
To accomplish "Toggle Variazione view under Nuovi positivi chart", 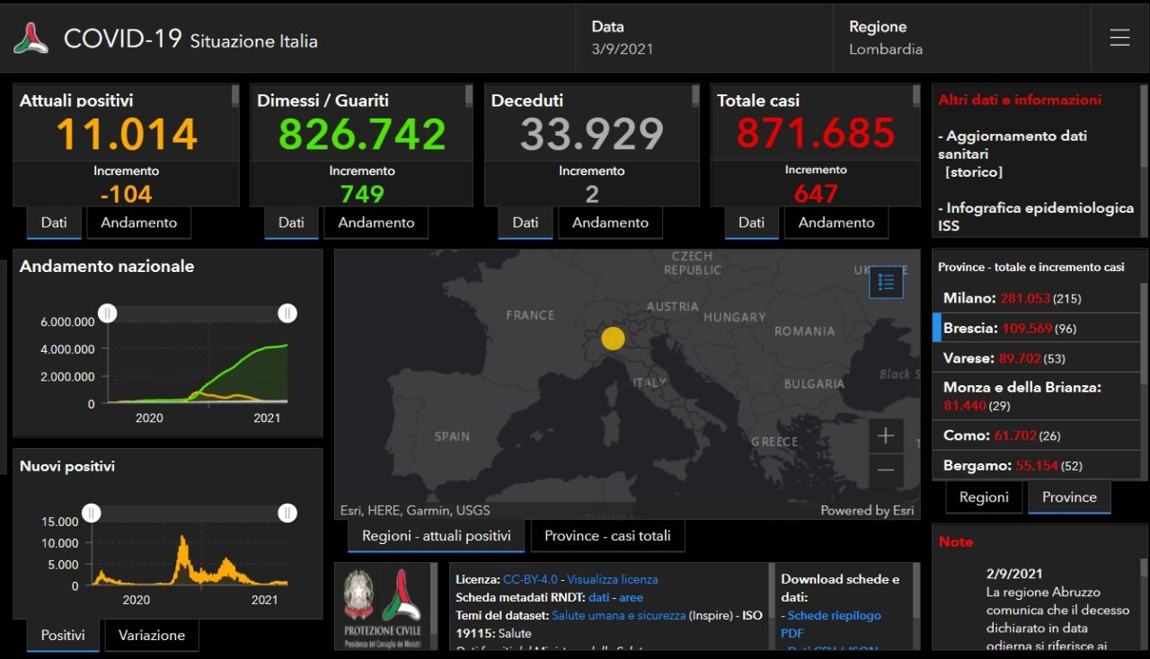I will pyautogui.click(x=151, y=635).
